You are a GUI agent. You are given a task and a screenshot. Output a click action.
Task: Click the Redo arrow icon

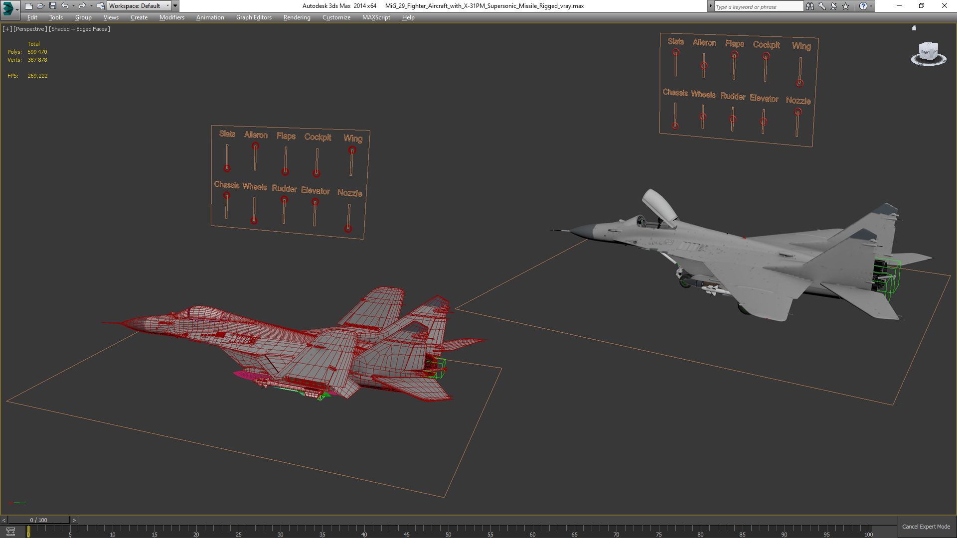pos(82,6)
